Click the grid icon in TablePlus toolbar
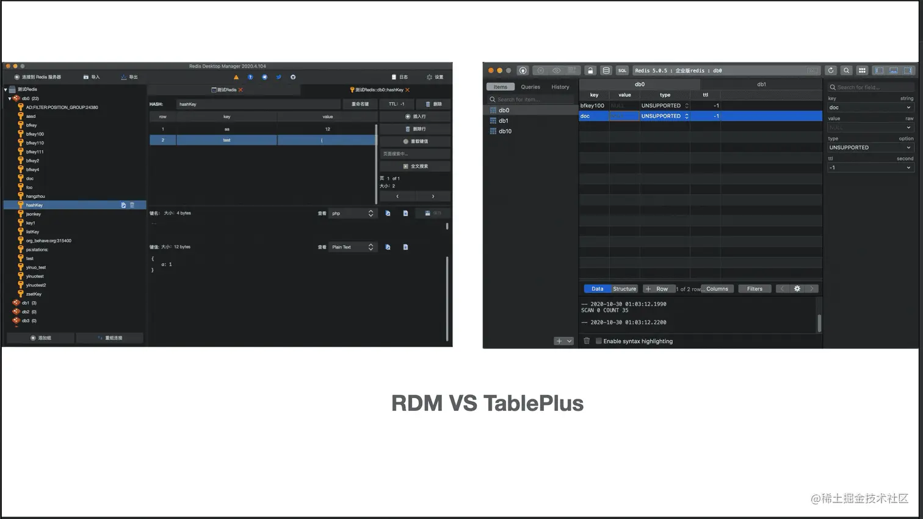 [862, 70]
